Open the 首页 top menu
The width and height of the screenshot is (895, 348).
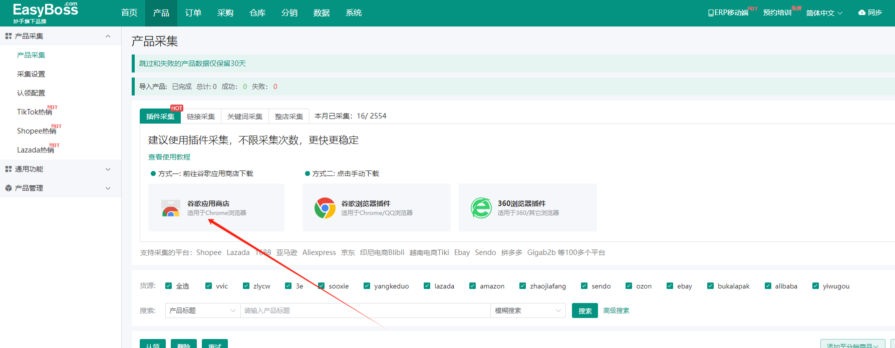point(129,13)
